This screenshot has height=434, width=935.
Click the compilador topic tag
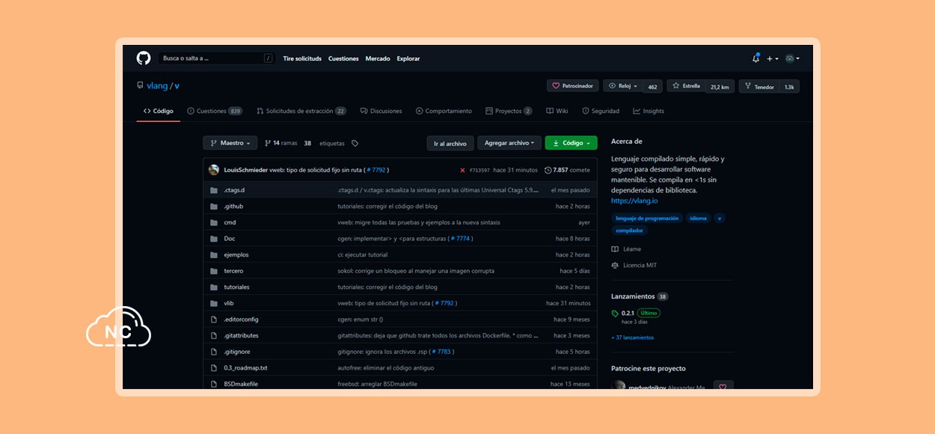pyautogui.click(x=629, y=230)
